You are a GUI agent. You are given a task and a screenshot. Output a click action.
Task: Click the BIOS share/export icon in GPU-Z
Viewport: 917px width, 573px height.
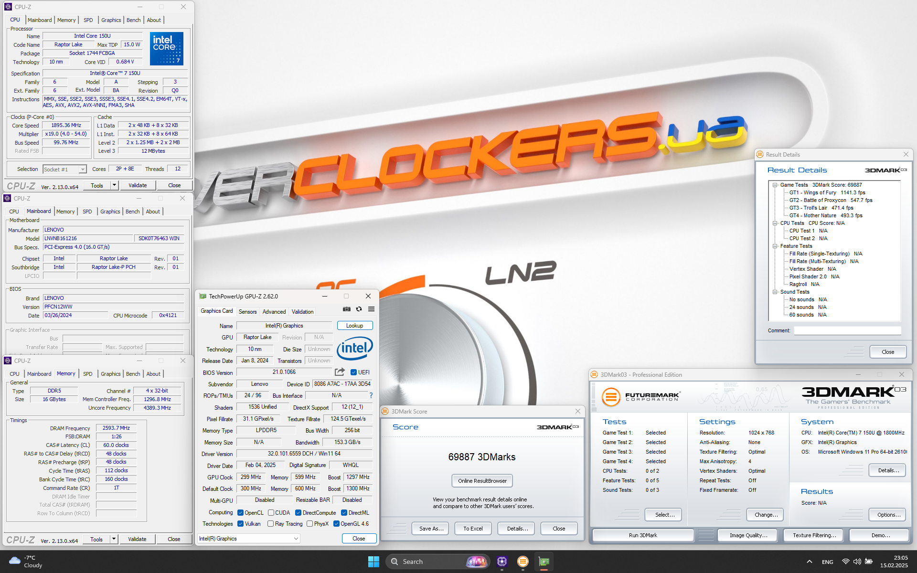point(340,372)
